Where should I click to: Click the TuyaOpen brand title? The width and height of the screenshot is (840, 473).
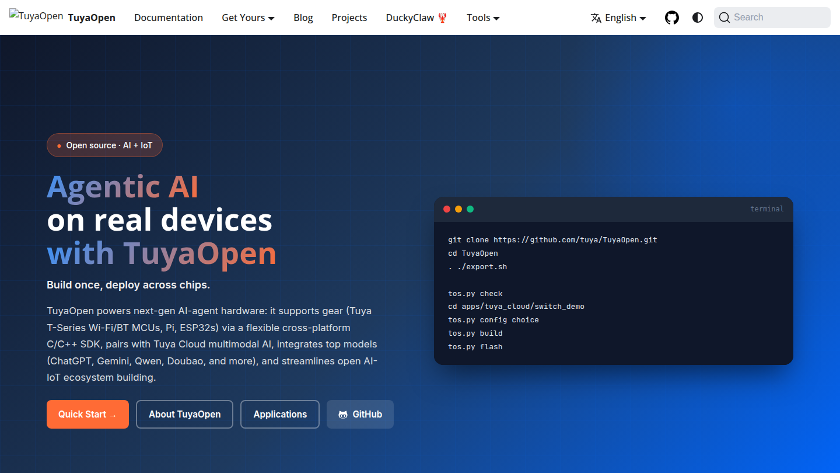tap(92, 18)
